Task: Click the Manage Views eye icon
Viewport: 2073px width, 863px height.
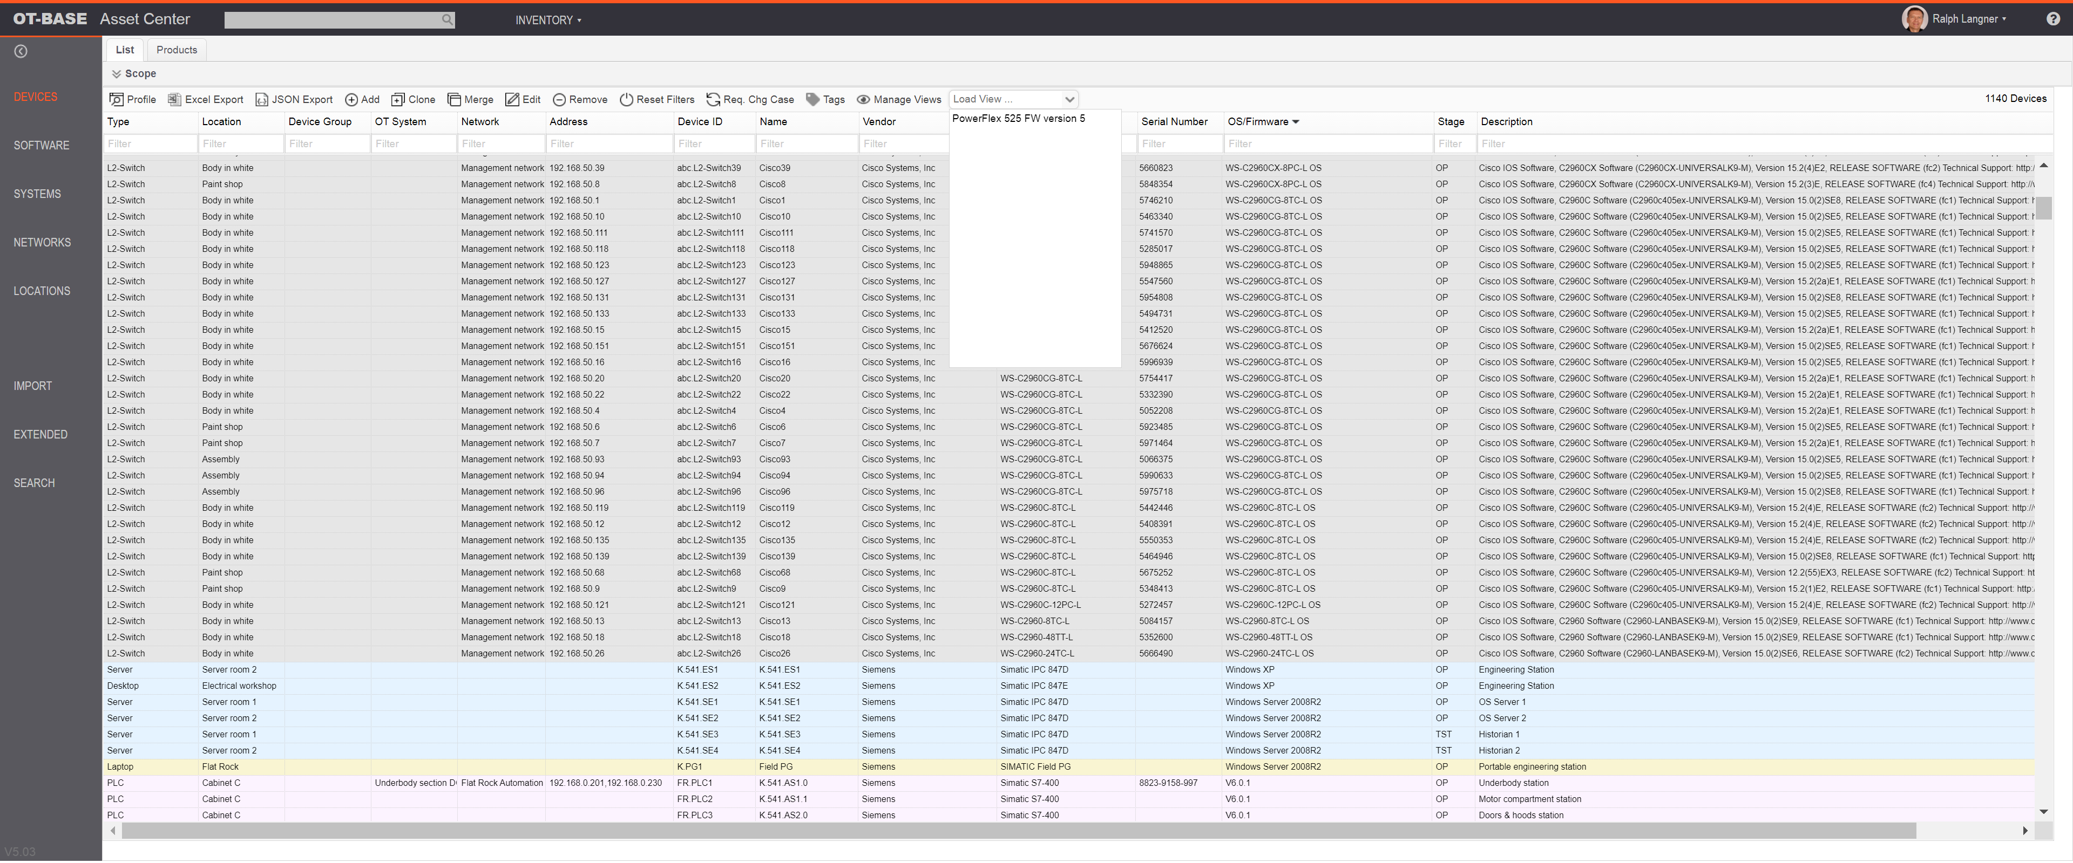Action: click(864, 100)
